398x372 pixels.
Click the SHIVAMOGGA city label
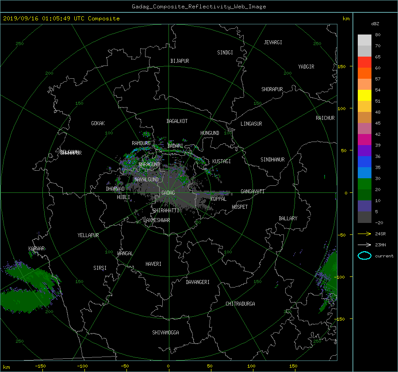tap(165, 333)
